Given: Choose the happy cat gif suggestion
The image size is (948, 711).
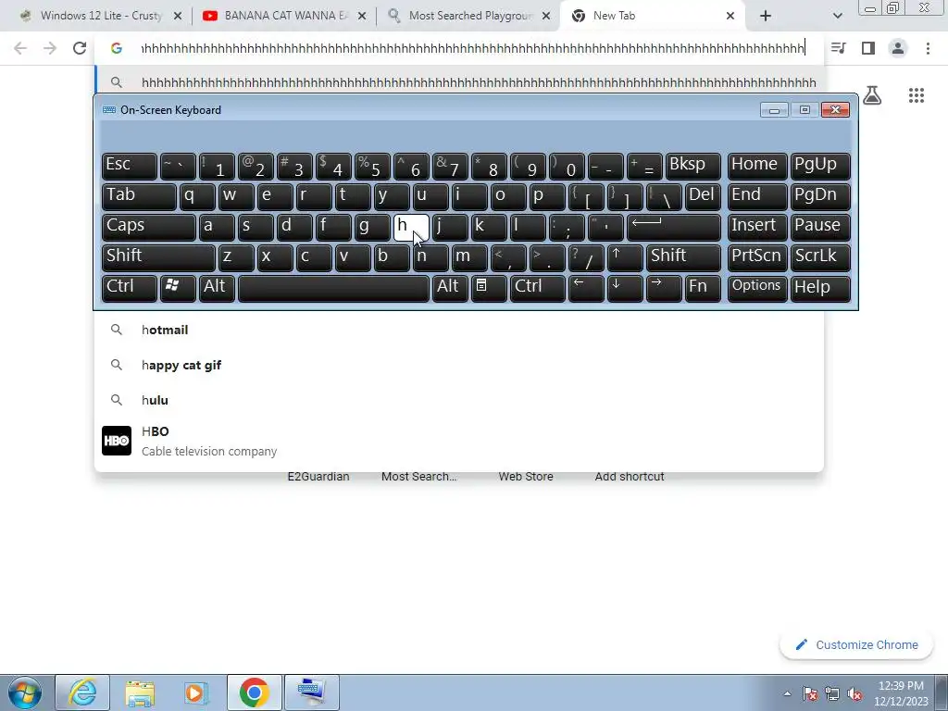Looking at the screenshot, I should click(459, 365).
